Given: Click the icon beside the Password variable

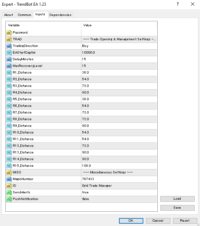Looking at the screenshot, I should point(9,33).
